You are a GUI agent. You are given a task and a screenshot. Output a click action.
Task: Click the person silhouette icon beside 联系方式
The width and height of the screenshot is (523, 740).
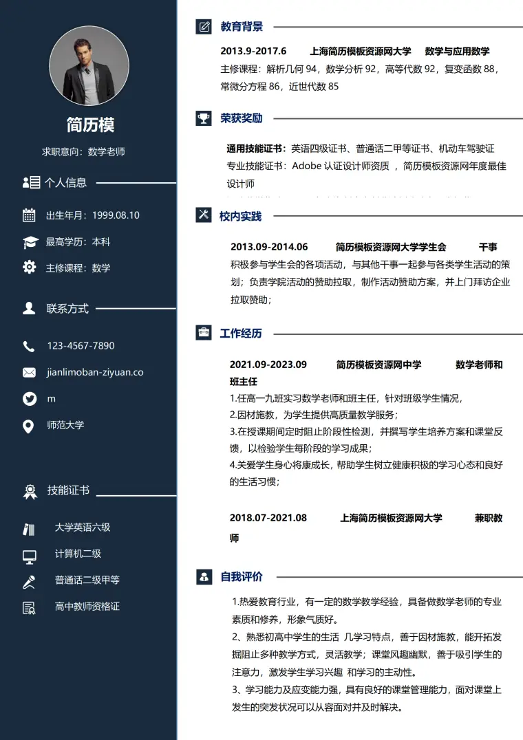30,308
